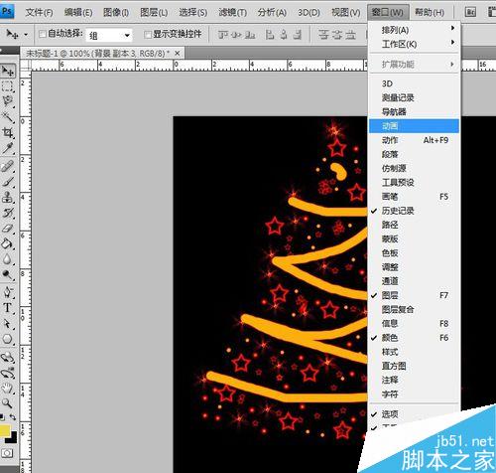The height and width of the screenshot is (473, 496).
Task: Choose 字符 from the Window menu
Action: coord(414,394)
